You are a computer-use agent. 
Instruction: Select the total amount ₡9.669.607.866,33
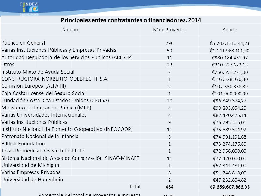pyautogui.click(x=230, y=187)
